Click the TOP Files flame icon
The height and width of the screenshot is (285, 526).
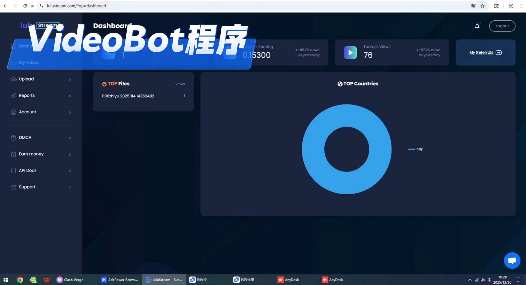coord(104,84)
